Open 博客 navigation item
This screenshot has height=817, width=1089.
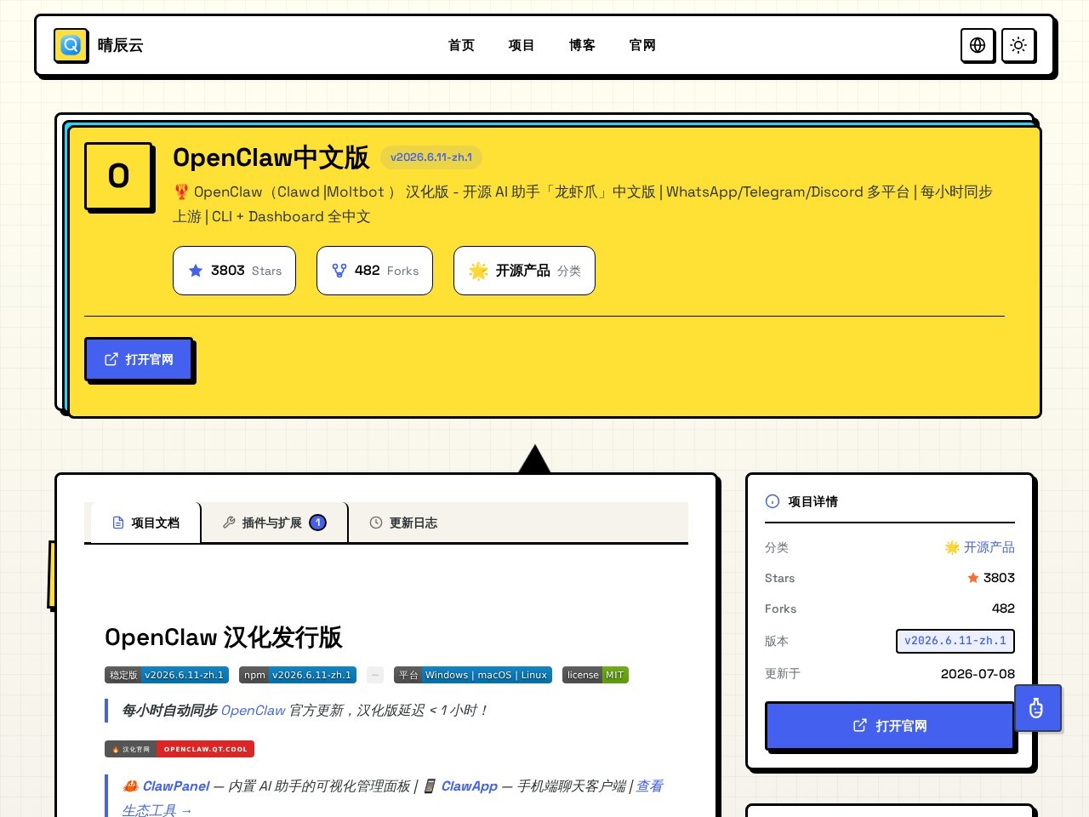(582, 45)
